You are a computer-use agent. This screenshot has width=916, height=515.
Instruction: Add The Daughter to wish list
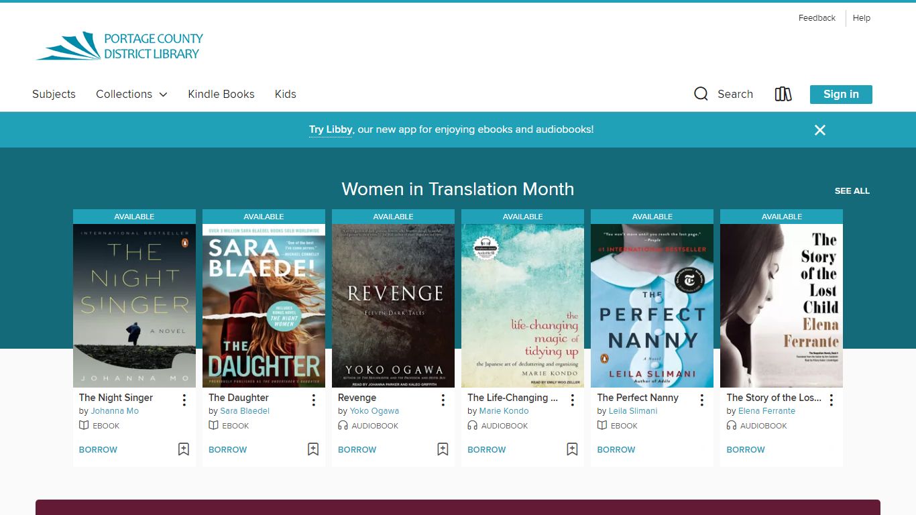pyautogui.click(x=313, y=449)
